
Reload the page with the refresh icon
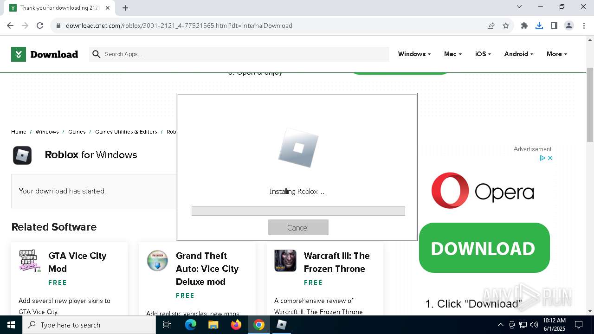[x=40, y=26]
